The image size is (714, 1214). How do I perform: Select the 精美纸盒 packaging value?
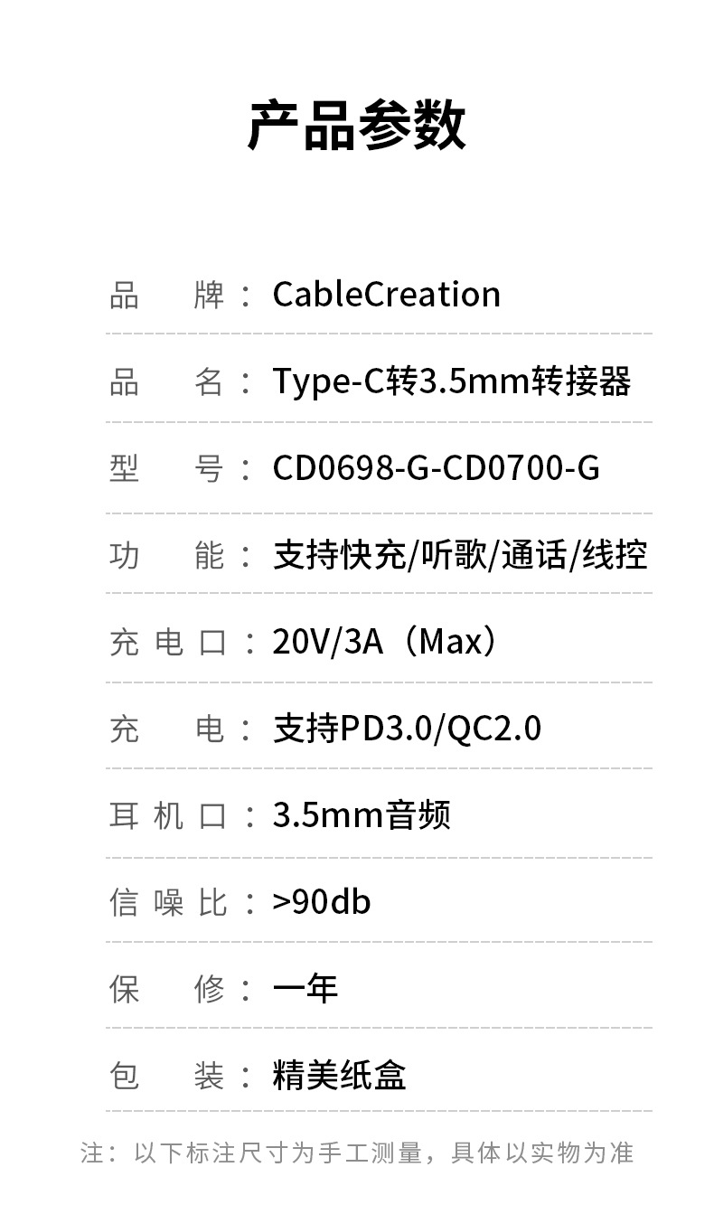click(x=339, y=1076)
